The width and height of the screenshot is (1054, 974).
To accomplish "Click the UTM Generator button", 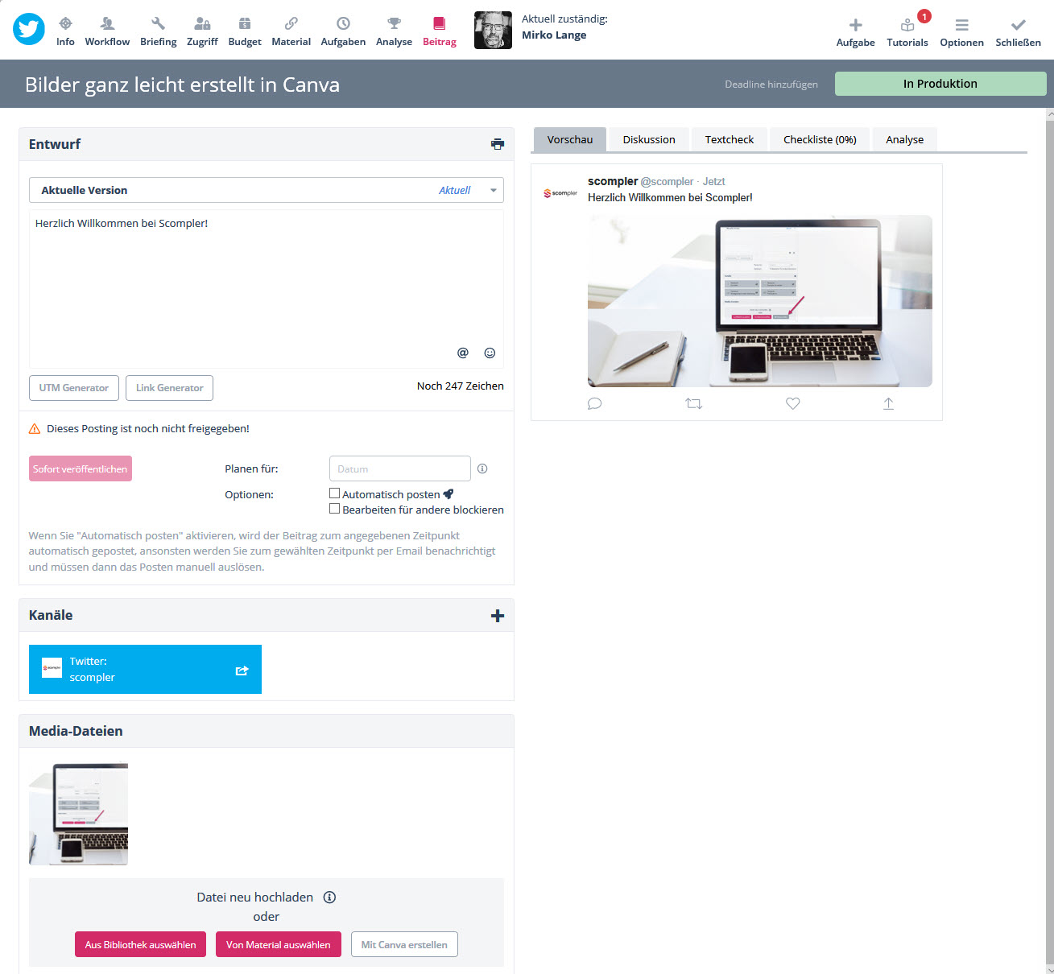I will coord(74,388).
